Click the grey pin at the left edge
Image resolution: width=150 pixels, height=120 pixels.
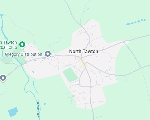click(3, 78)
